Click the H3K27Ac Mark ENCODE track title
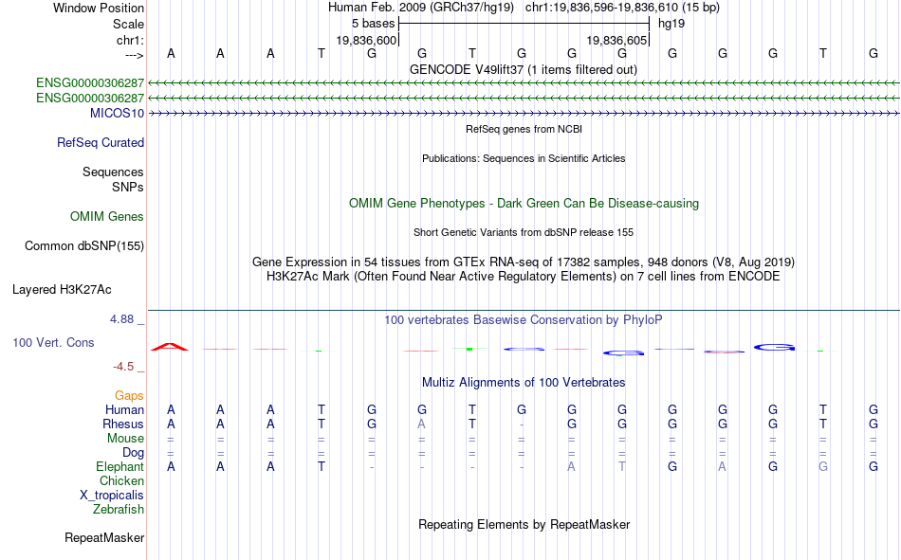The width and height of the screenshot is (901, 560). pos(524,277)
